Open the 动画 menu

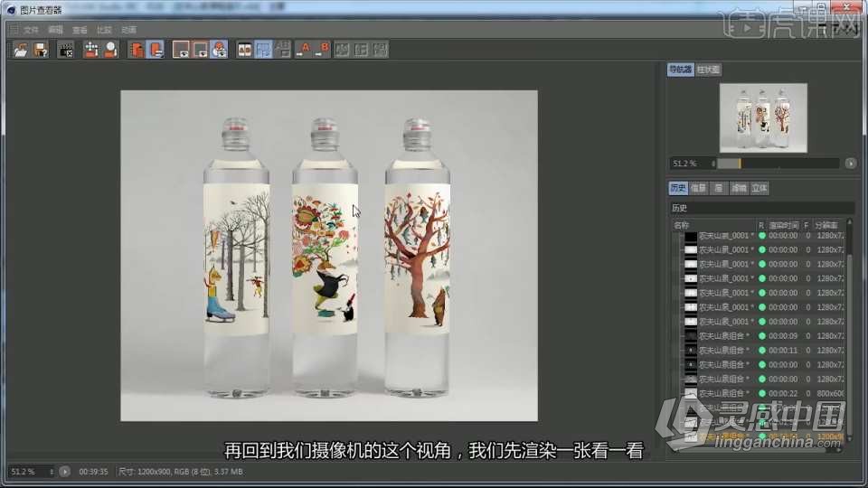point(128,30)
